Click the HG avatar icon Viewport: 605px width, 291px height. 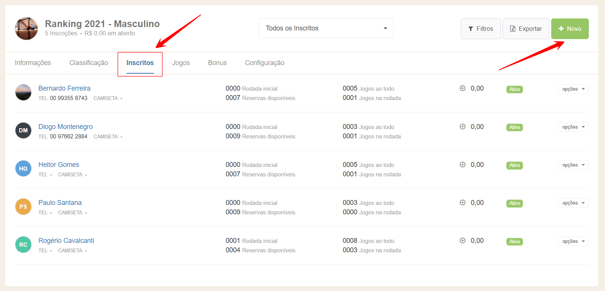pos(23,168)
